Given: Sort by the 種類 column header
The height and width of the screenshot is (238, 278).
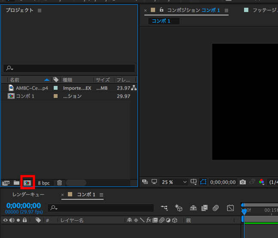Looking at the screenshot, I should [x=67, y=80].
